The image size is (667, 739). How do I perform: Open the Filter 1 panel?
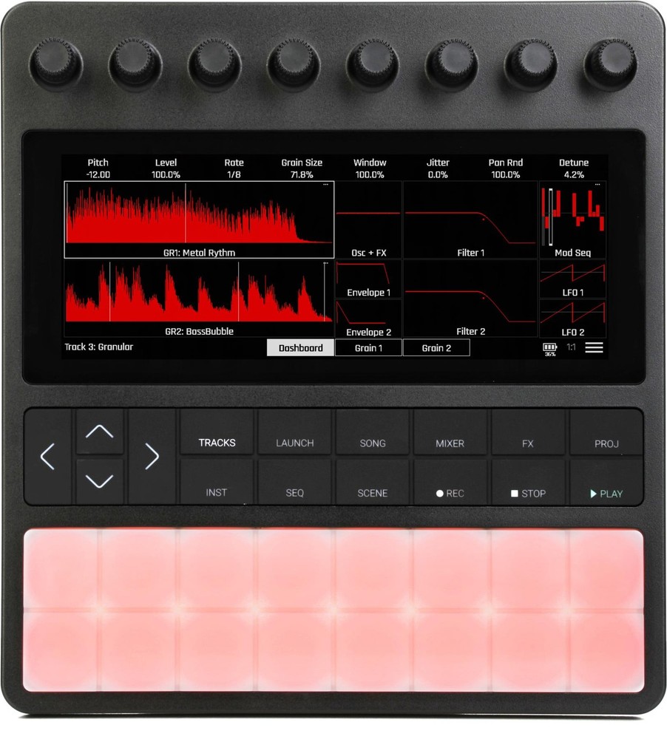470,220
